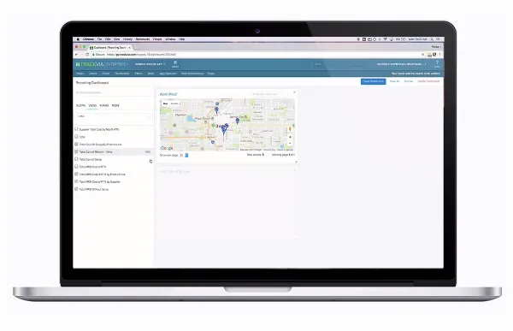Toggle checkbox of the highlighted Rework row

click(76, 151)
